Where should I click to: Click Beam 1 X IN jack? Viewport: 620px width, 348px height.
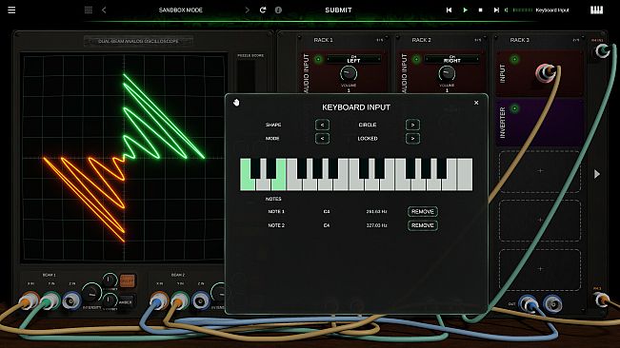(30, 301)
